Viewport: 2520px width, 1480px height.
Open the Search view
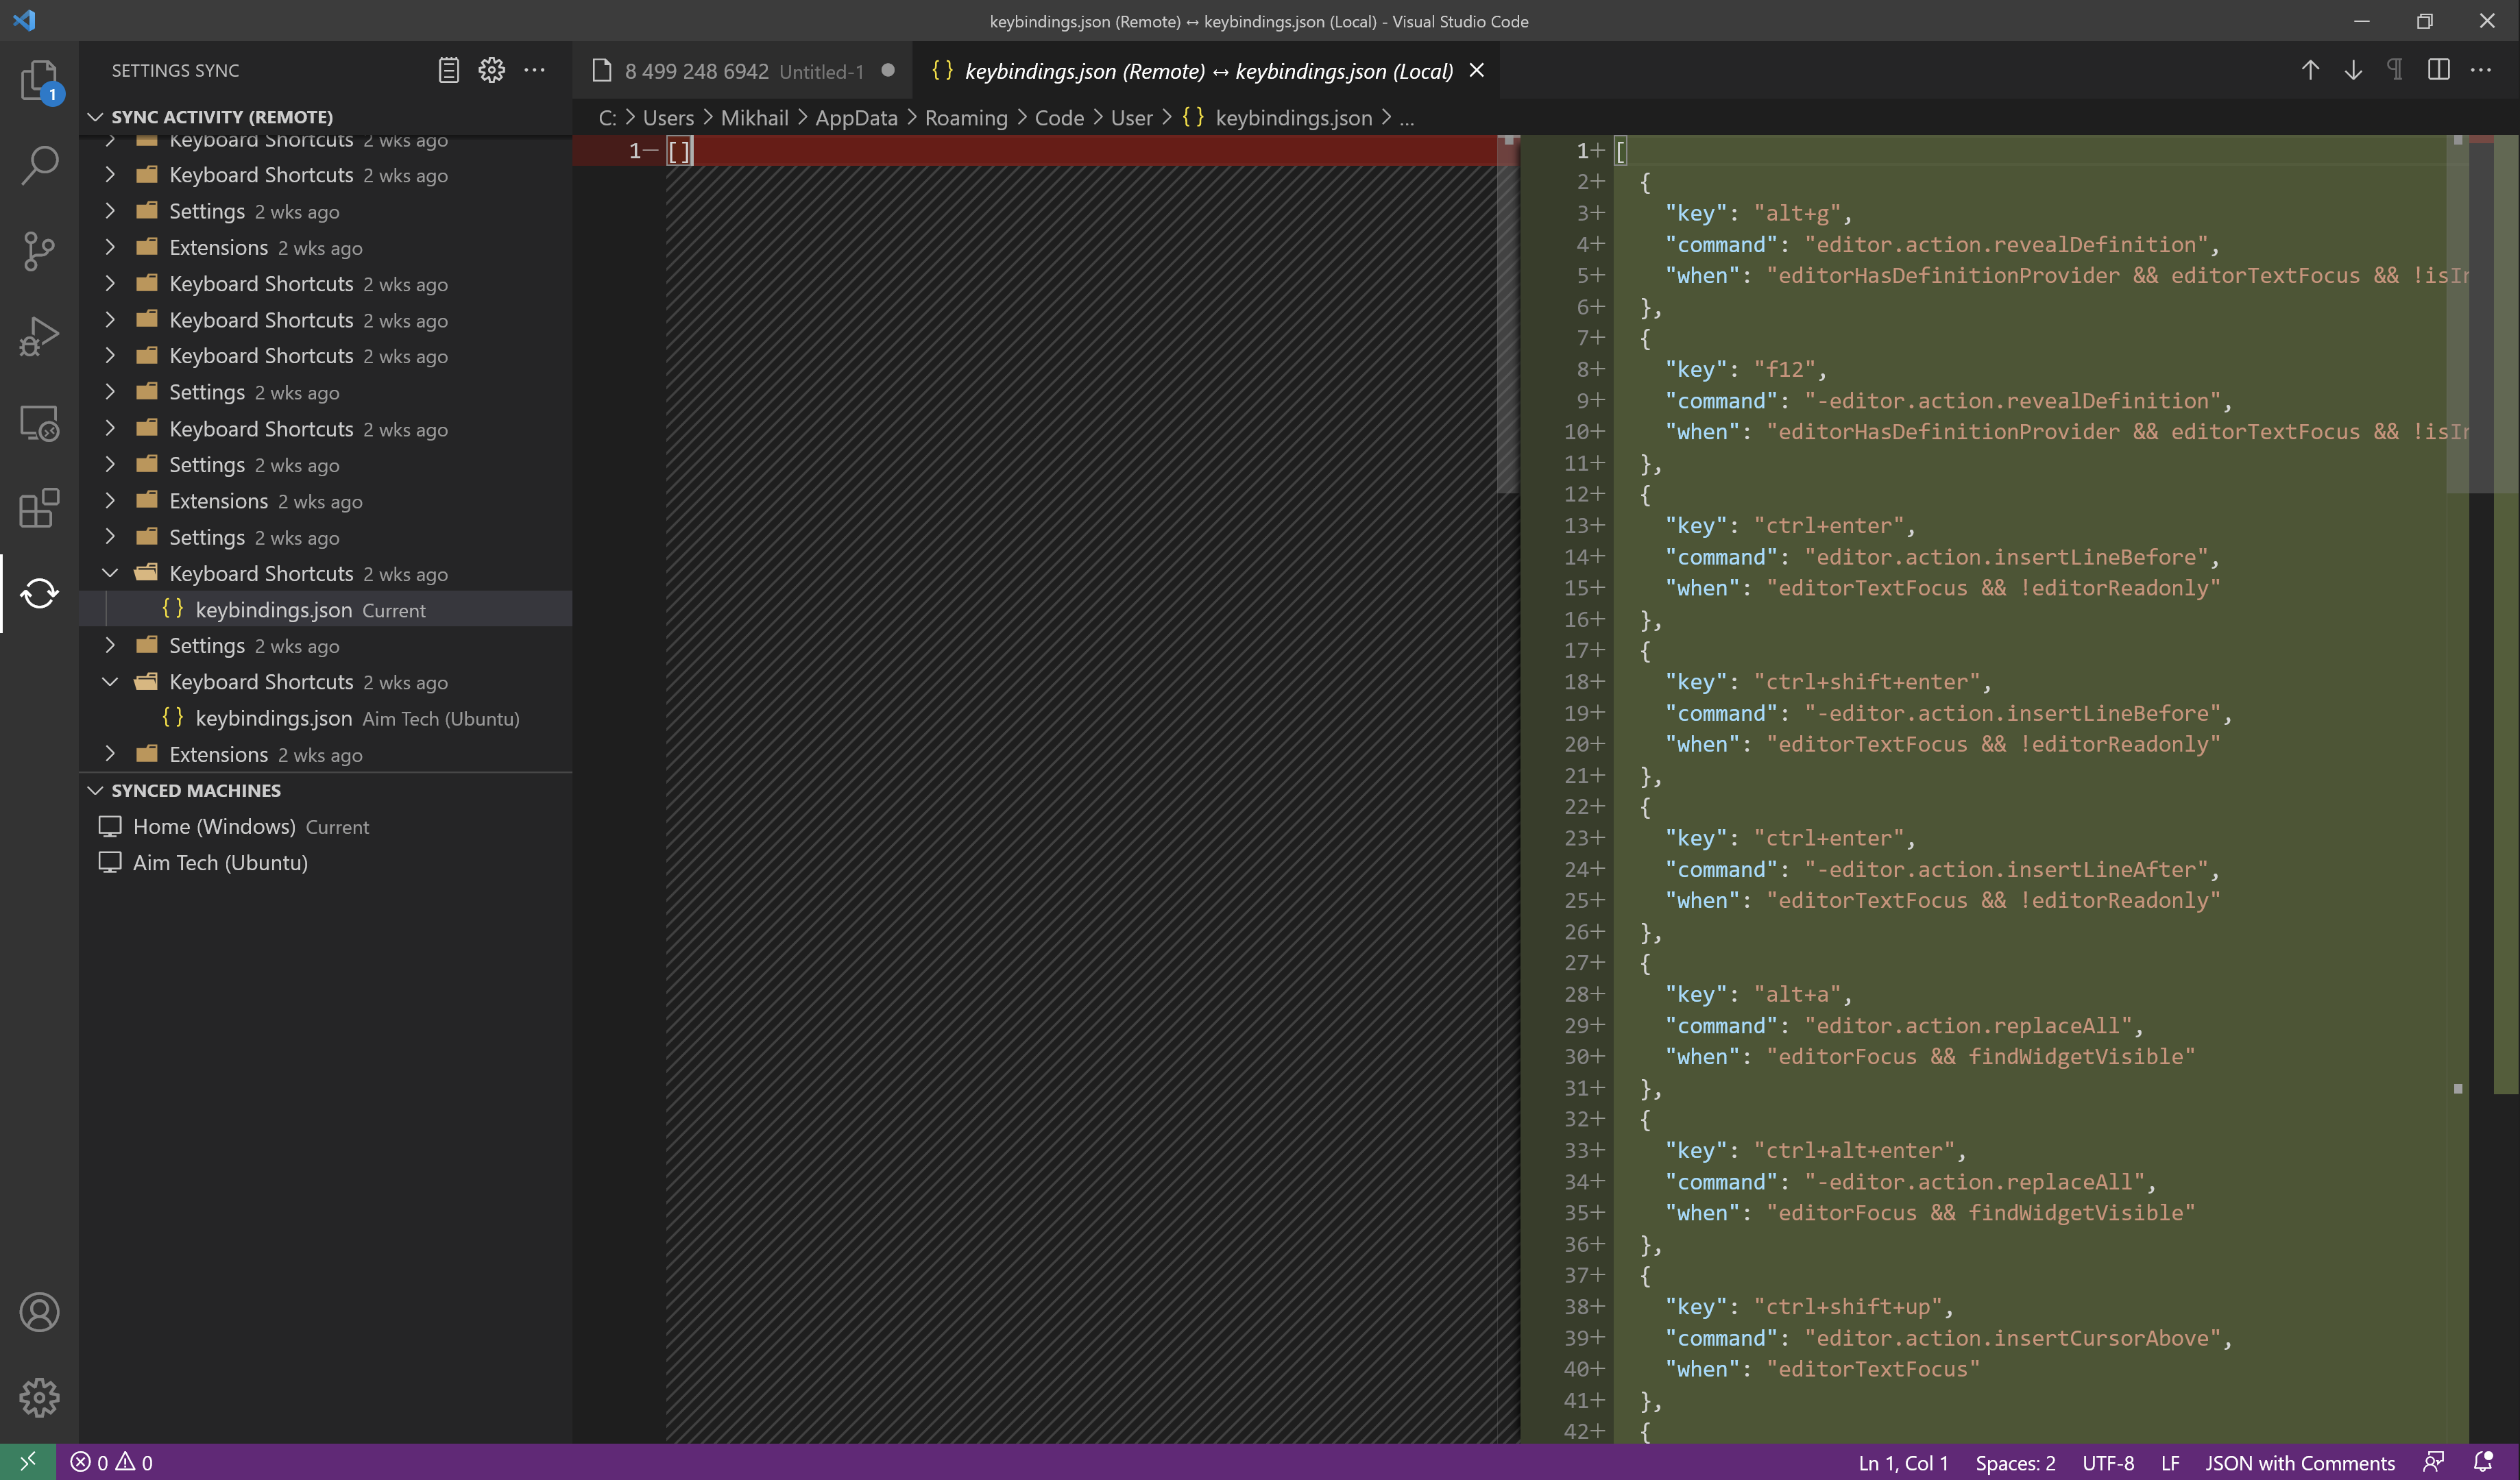[x=39, y=166]
